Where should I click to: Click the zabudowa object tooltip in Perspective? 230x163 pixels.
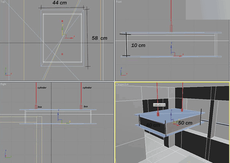(159, 105)
